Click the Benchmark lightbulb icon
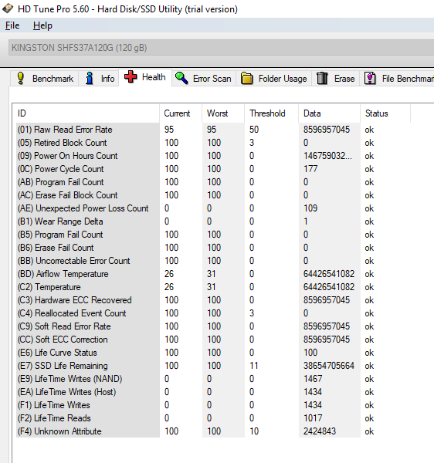This screenshot has width=434, height=463. (20, 78)
